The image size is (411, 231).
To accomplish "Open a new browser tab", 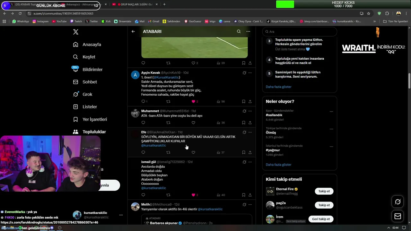I will click(x=164, y=4).
